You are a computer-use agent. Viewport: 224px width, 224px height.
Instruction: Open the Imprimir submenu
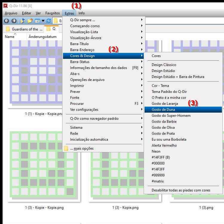pos(104,86)
